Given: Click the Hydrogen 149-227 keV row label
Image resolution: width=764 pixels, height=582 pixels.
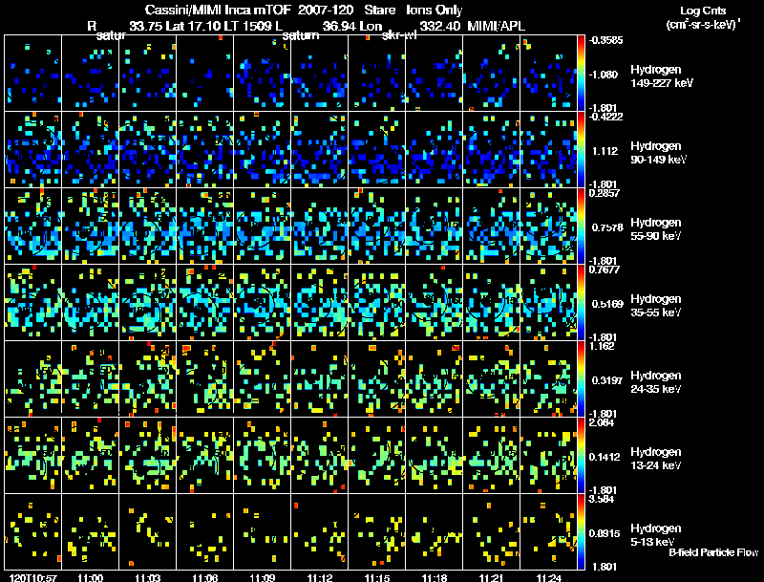Looking at the screenshot, I should point(662,76).
